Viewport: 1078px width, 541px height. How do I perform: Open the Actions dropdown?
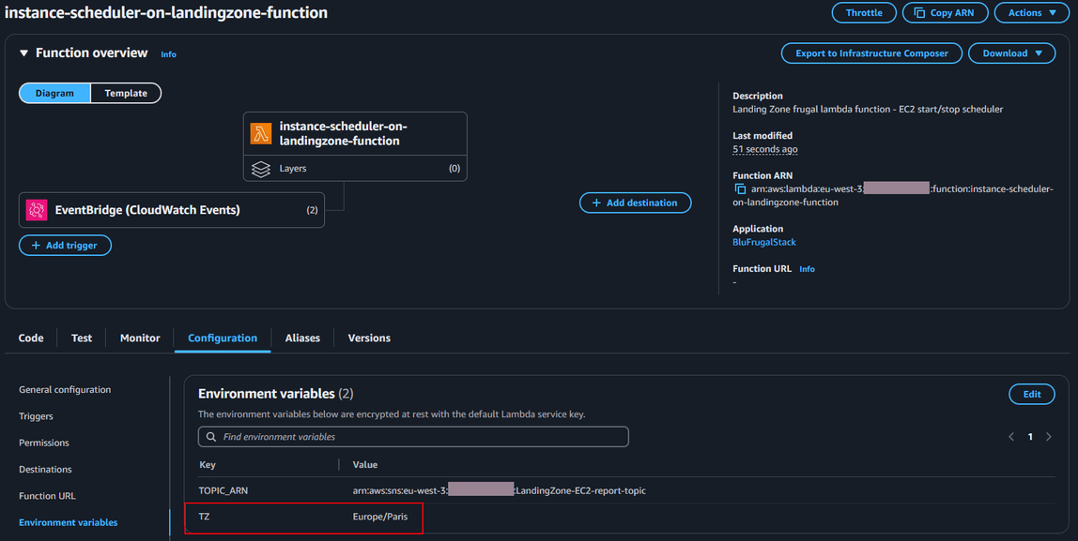[x=1031, y=12]
